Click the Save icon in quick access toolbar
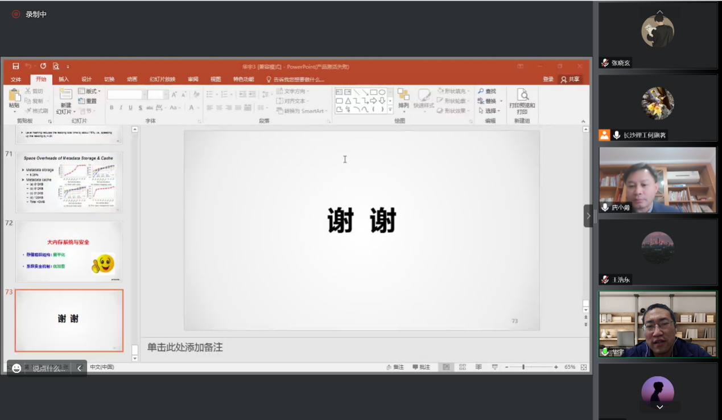This screenshot has height=420, width=722. point(16,66)
